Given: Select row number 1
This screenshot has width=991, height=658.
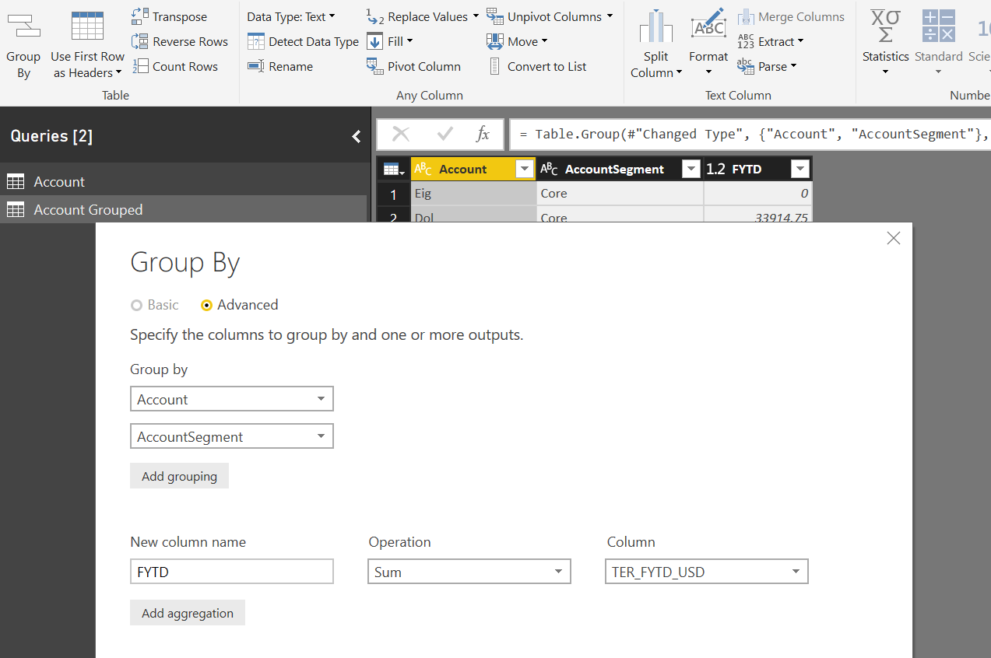Looking at the screenshot, I should (x=393, y=194).
